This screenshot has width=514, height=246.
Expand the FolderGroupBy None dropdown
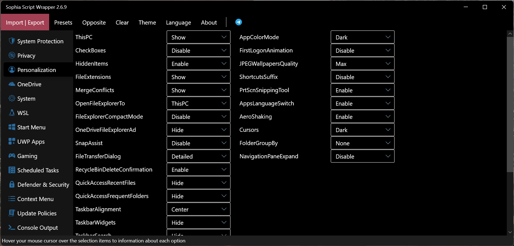click(363, 143)
